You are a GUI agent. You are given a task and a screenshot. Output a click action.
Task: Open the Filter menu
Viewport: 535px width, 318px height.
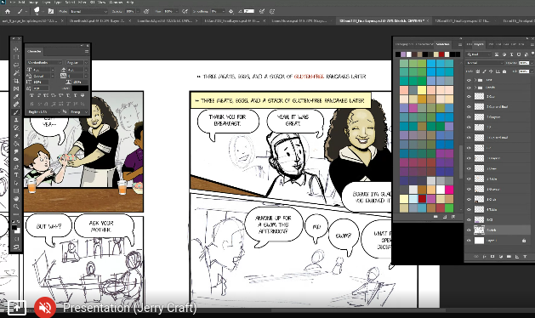pyautogui.click(x=83, y=2)
